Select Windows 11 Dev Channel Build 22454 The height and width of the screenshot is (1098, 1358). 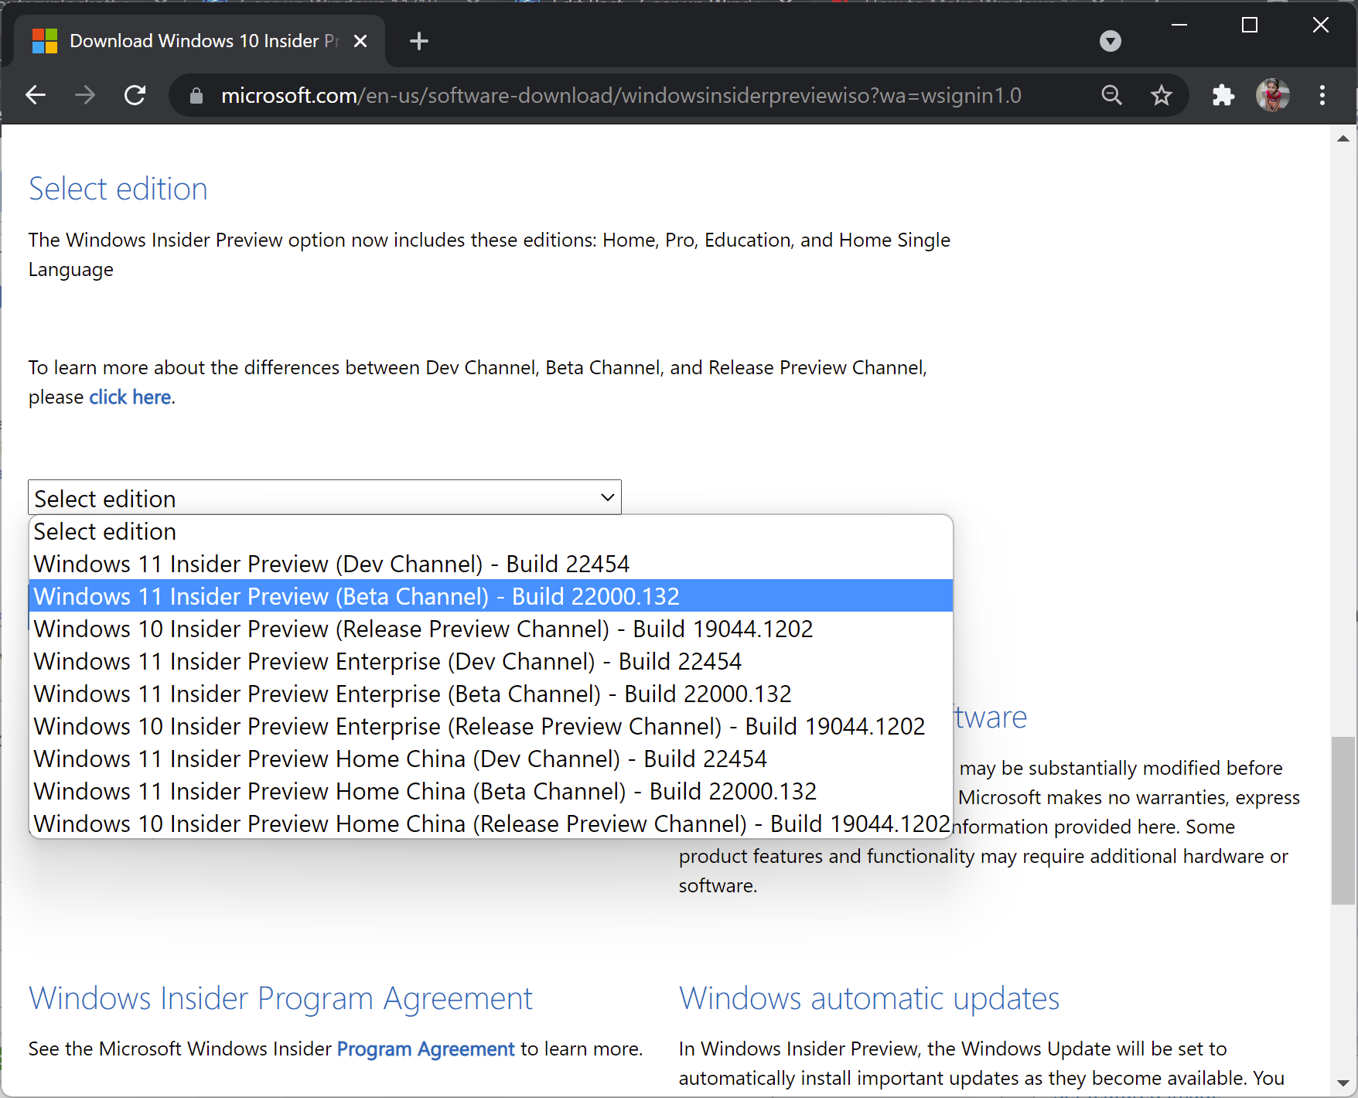[x=491, y=564]
